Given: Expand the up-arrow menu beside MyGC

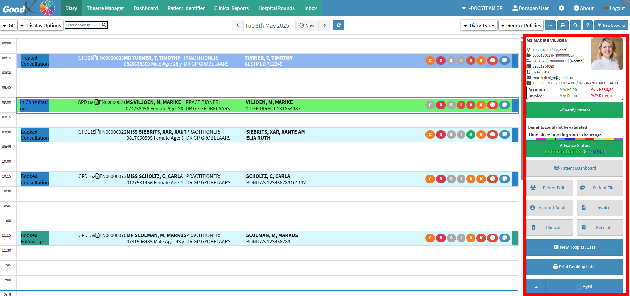Looking at the screenshot, I should 536,287.
